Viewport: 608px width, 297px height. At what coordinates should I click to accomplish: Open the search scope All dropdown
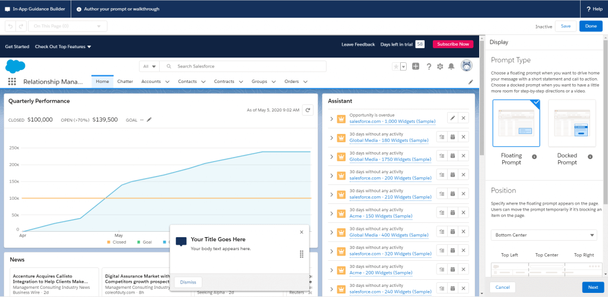click(x=149, y=66)
